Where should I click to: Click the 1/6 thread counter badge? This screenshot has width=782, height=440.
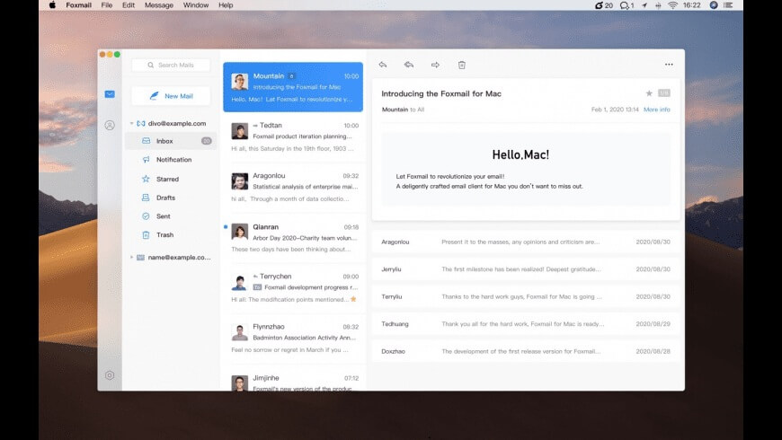[x=664, y=93]
